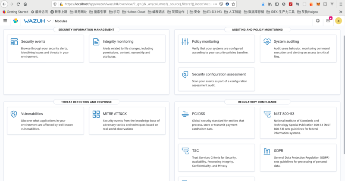The width and height of the screenshot is (345, 181).
Task: Click the Vulnerabilities shield icon
Action: pyautogui.click(x=14, y=114)
